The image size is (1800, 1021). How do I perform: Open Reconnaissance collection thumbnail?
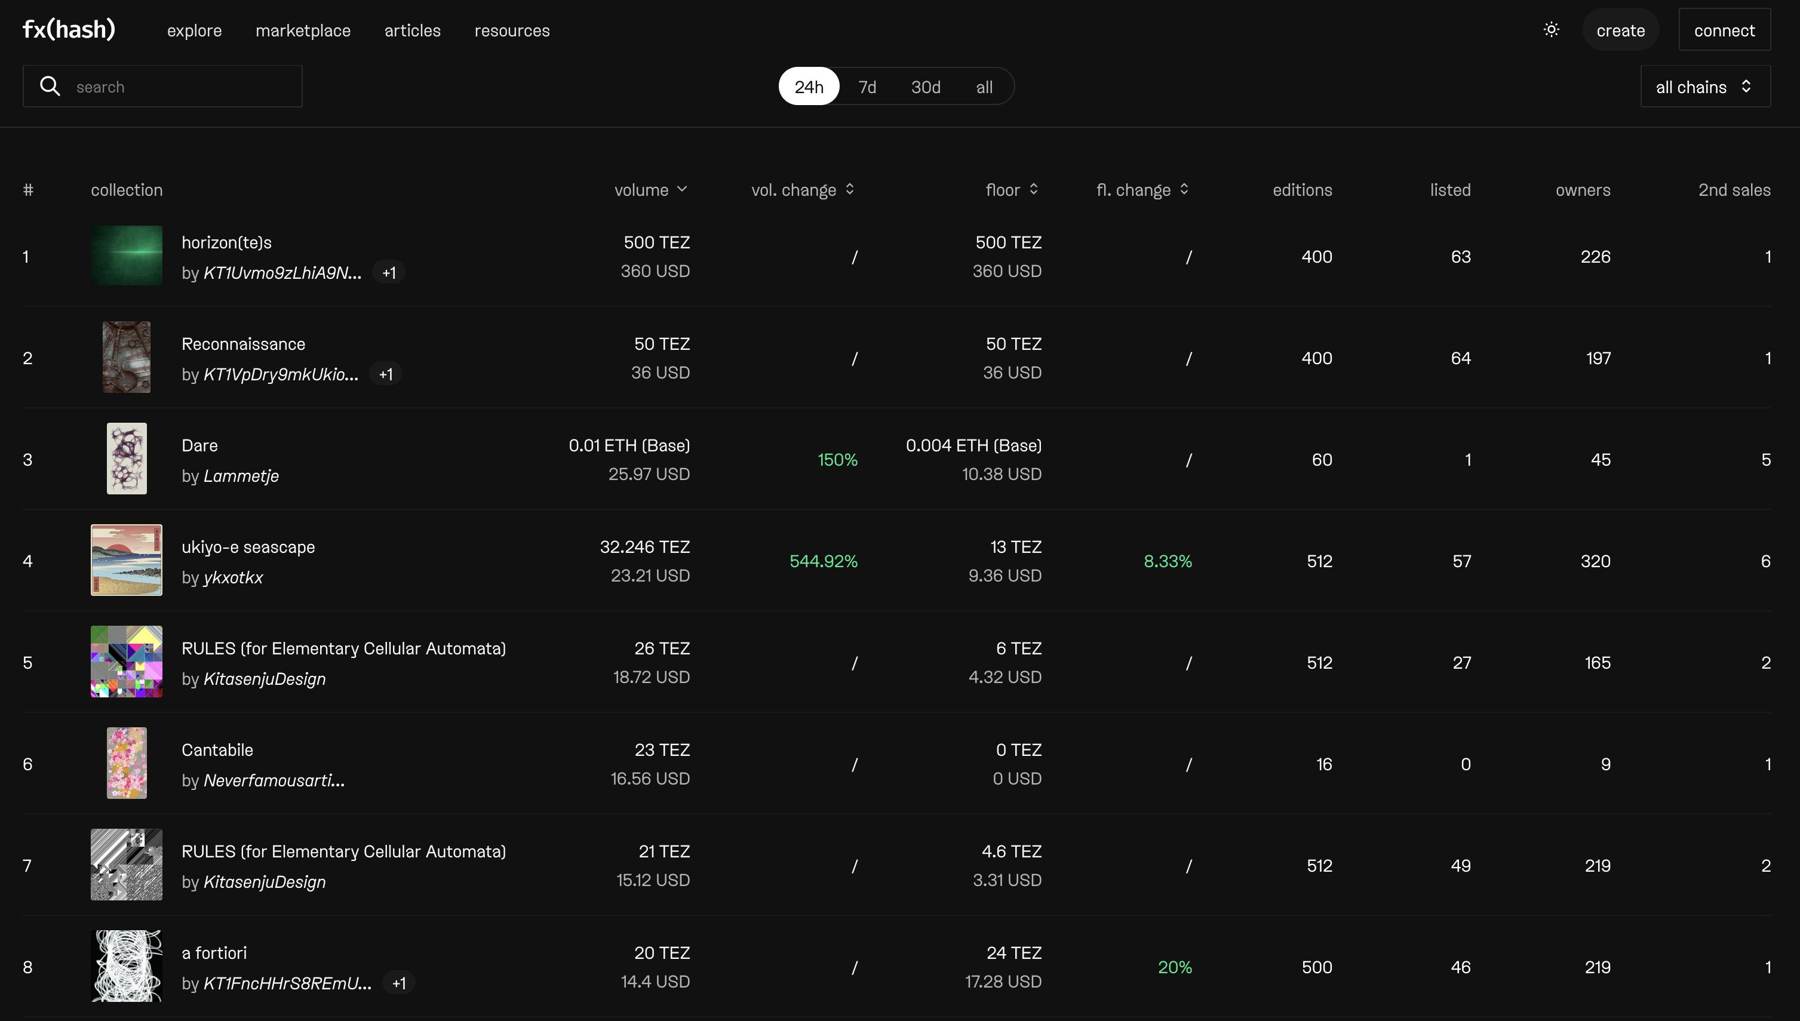(126, 357)
